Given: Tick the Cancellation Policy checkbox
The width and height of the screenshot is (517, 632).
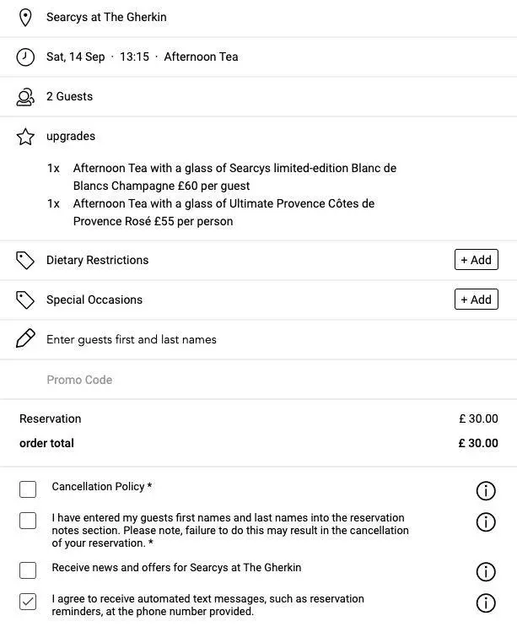Looking at the screenshot, I should (x=28, y=489).
